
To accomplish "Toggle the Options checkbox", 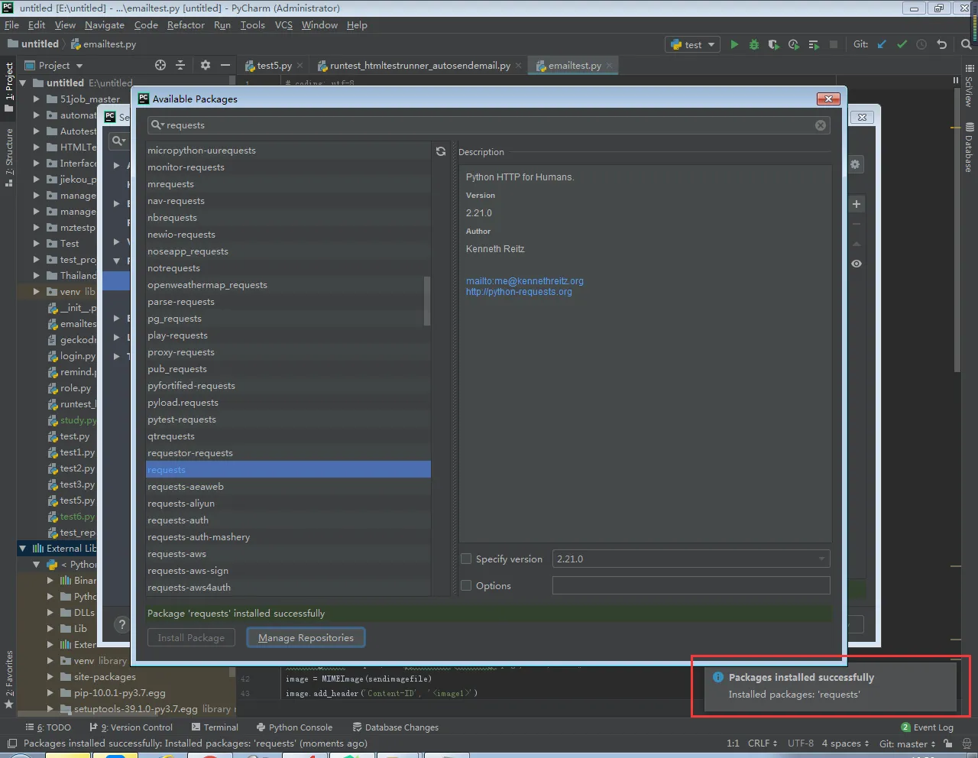I will tap(466, 585).
